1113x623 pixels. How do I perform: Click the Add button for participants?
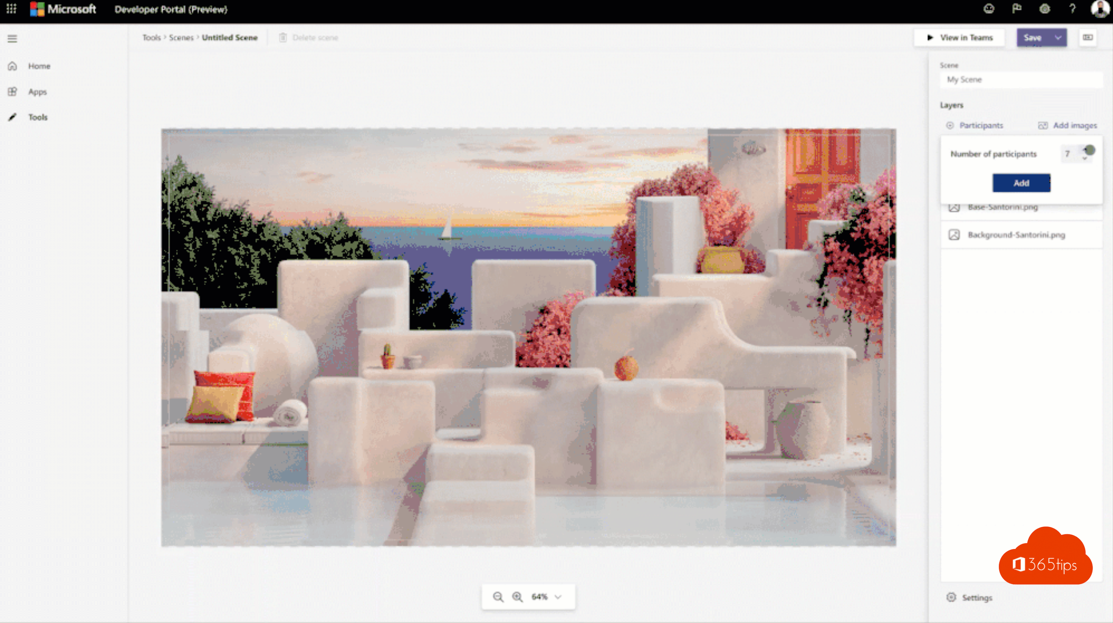point(1021,183)
